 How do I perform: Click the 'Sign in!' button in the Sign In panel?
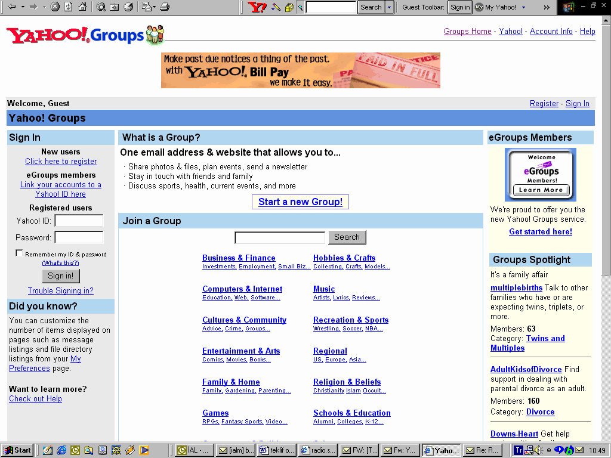point(61,276)
